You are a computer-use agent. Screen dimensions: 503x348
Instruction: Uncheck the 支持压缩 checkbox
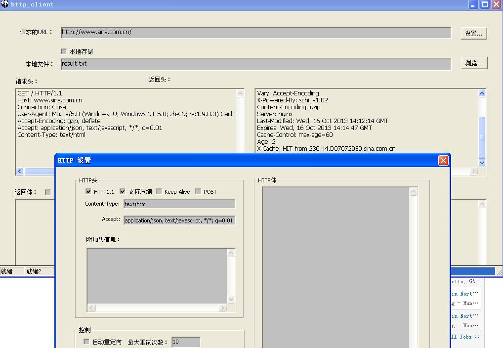pos(123,191)
